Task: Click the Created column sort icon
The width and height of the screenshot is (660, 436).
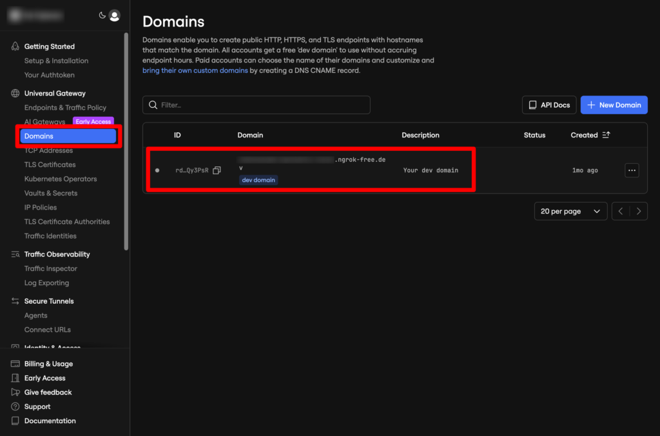Action: 606,135
